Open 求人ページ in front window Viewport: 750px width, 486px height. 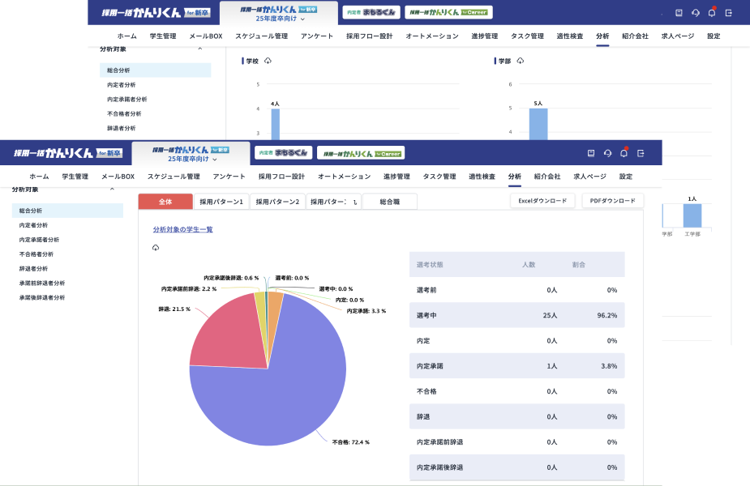589,177
